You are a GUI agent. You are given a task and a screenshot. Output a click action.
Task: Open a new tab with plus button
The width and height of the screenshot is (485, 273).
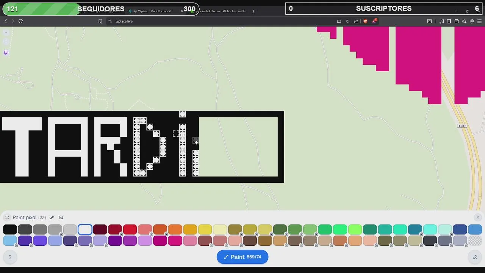click(x=253, y=11)
